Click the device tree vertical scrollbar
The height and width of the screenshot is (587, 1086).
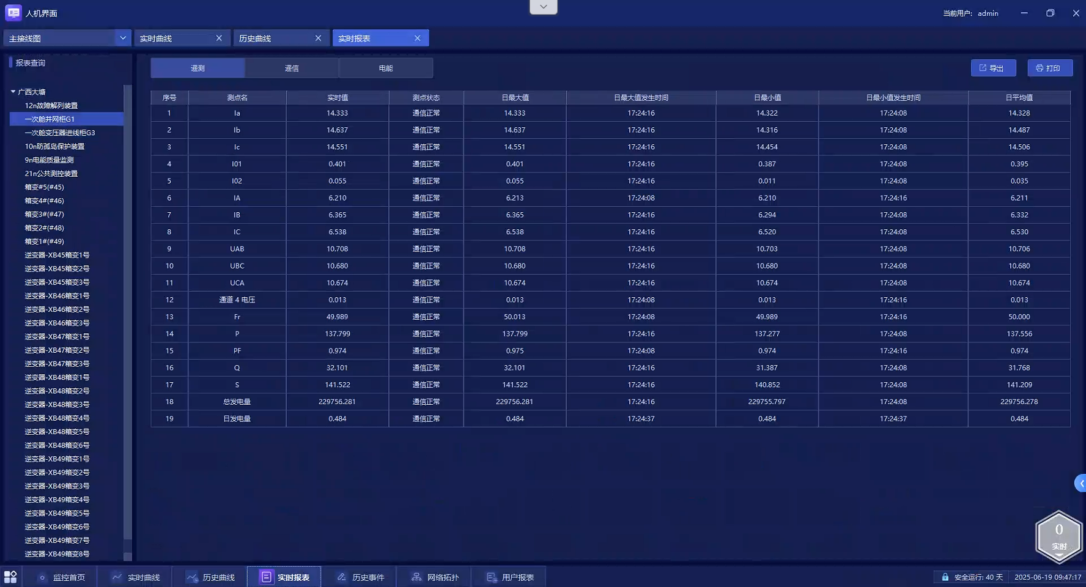127,306
